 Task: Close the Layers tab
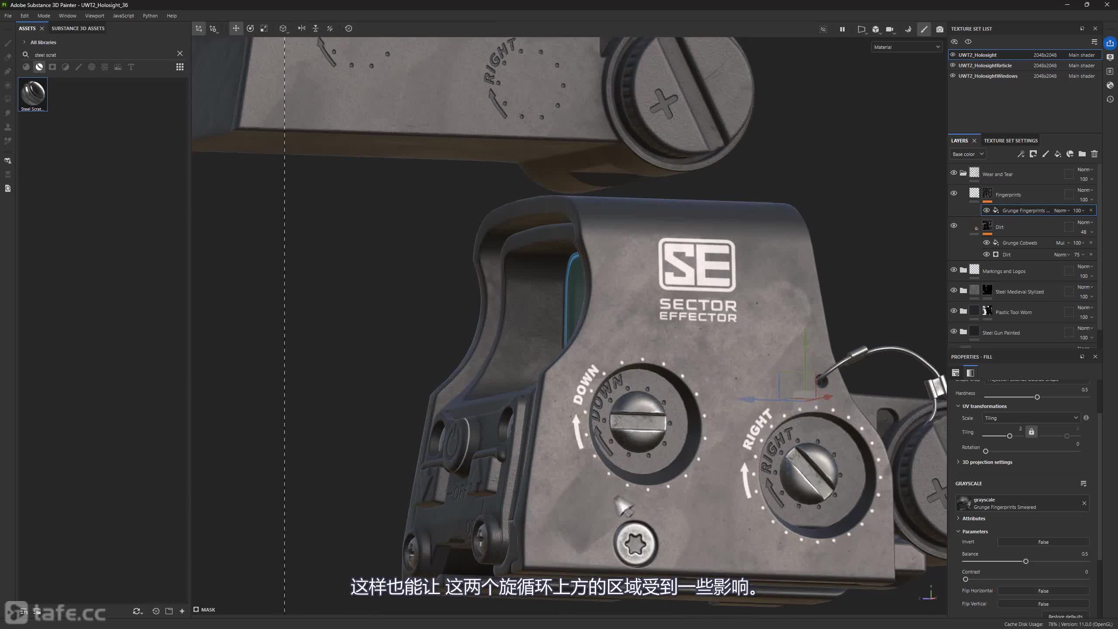pos(974,141)
